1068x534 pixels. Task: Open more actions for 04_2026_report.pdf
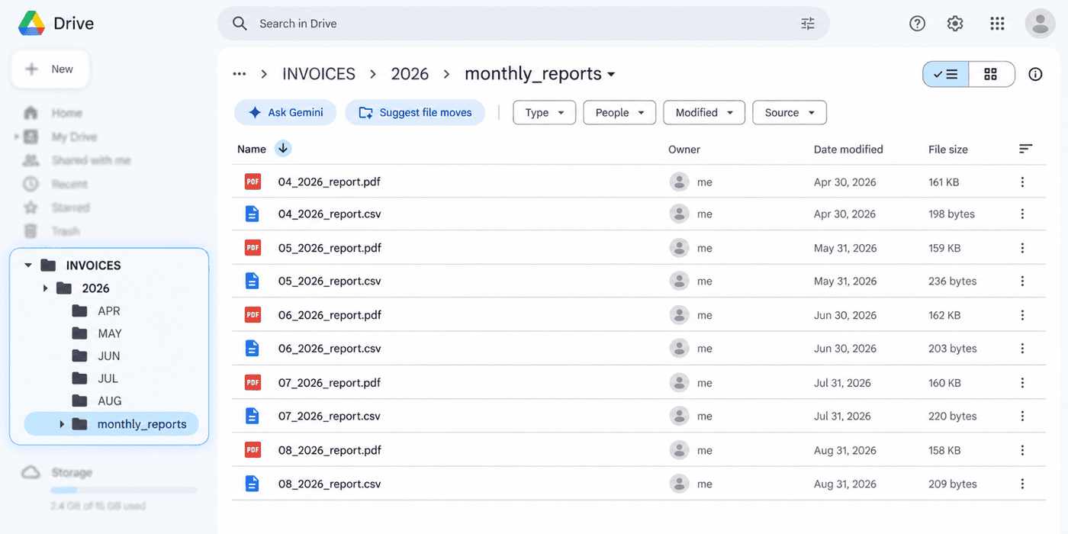pos(1022,182)
